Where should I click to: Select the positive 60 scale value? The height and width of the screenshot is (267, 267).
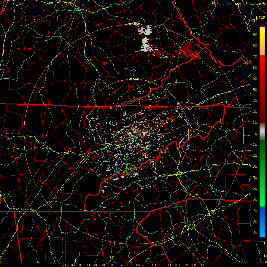click(255, 68)
